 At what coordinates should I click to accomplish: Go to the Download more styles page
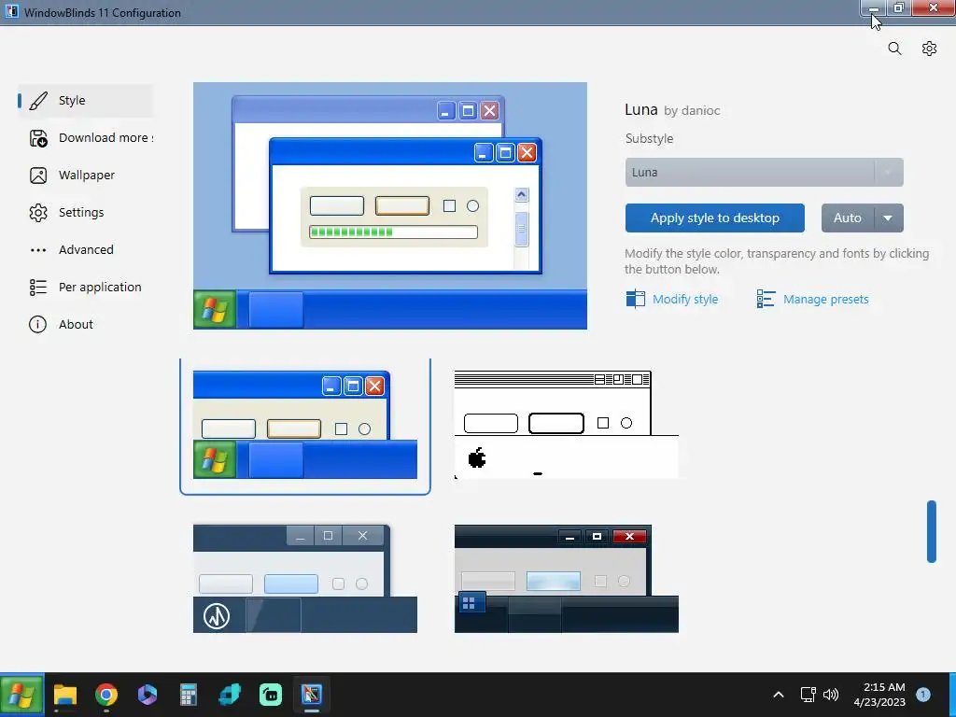click(85, 138)
